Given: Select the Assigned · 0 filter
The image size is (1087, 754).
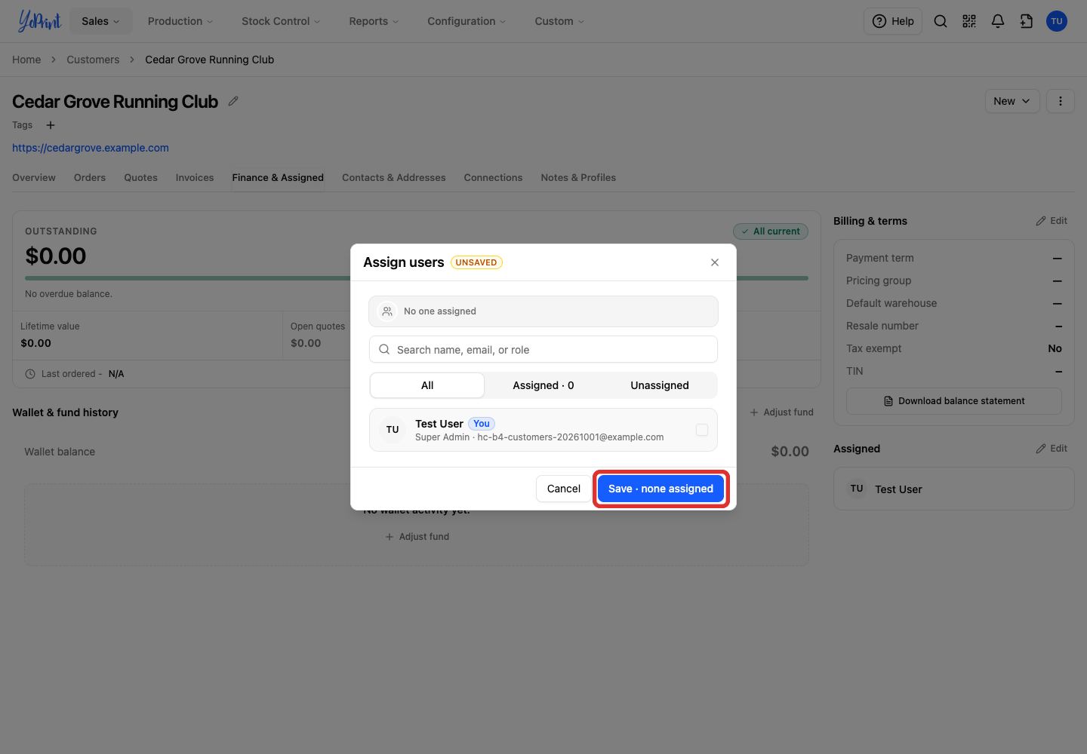Looking at the screenshot, I should click(543, 385).
